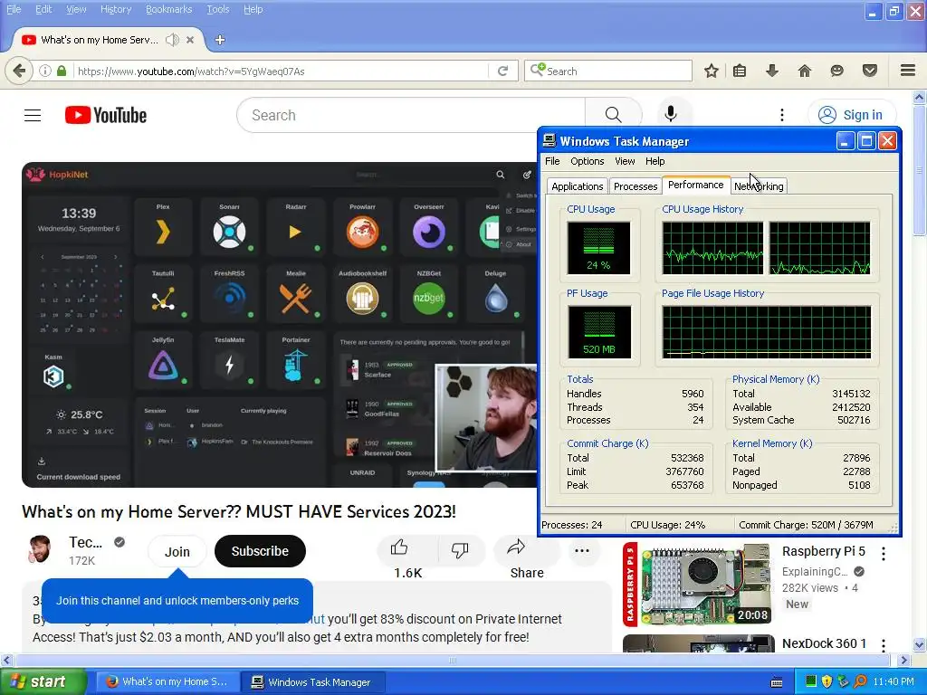Click the taskbar clock showing 11:40 PM
The image size is (927, 695).
pos(894,681)
